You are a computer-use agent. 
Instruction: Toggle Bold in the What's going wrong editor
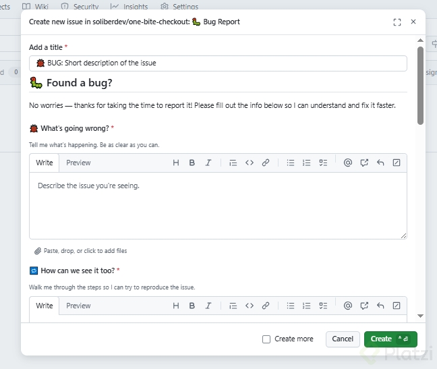pyautogui.click(x=192, y=163)
